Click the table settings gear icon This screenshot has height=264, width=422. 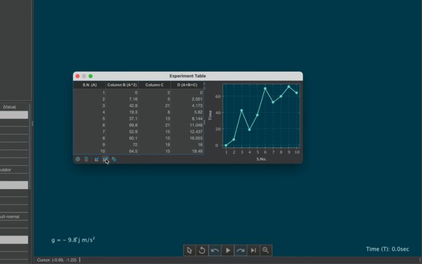point(114,159)
